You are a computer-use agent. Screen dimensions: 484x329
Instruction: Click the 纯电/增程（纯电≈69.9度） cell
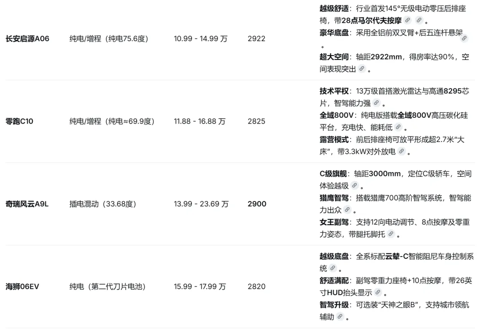point(112,121)
